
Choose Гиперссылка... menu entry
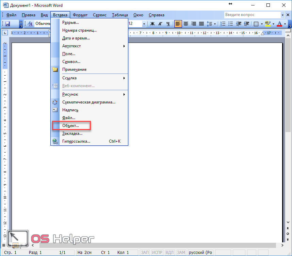[76, 141]
